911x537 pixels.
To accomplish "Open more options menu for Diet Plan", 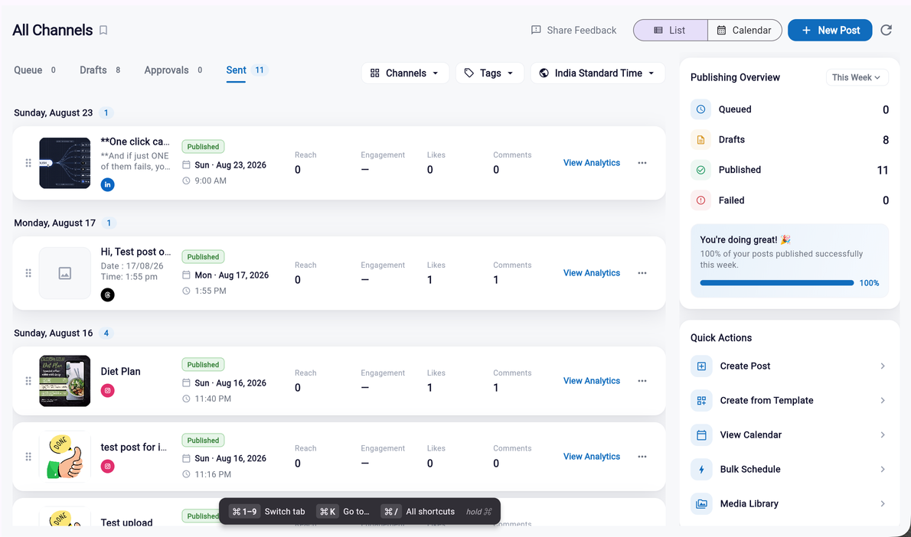I will tap(642, 381).
